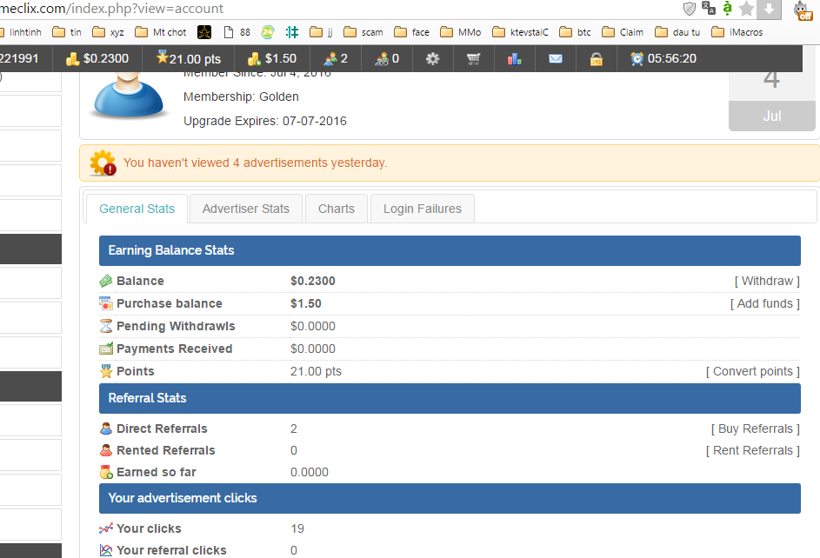Click the Withdraw link
Viewport: 820px width, 558px height.
pos(767,281)
